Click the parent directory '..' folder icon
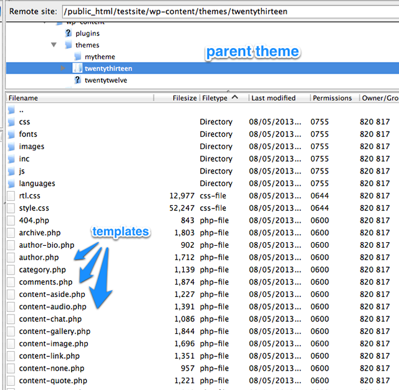 pos(11,110)
